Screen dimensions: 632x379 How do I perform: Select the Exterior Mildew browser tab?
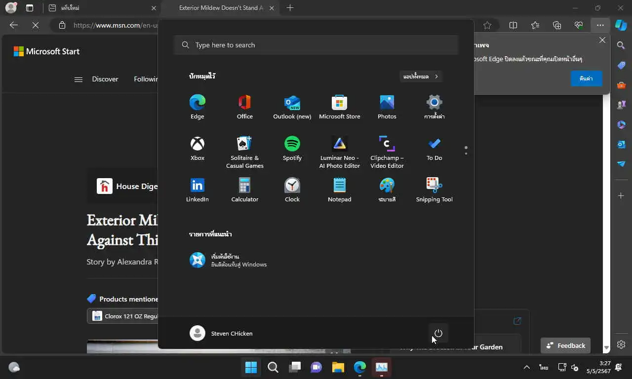pyautogui.click(x=221, y=8)
